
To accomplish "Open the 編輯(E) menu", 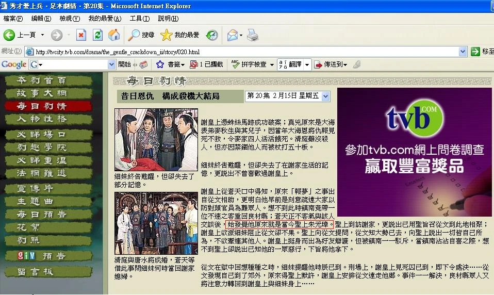I will [41, 19].
